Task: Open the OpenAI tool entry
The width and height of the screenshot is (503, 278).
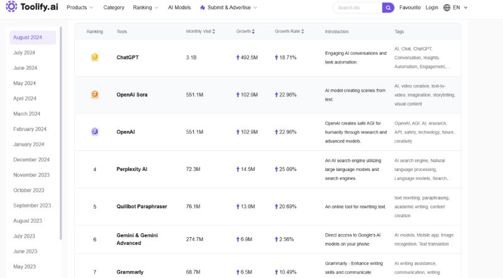Action: tap(125, 132)
